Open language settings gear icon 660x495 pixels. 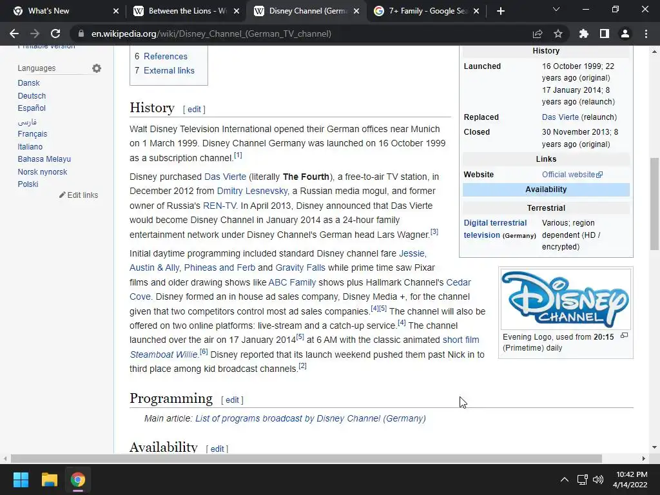(97, 68)
